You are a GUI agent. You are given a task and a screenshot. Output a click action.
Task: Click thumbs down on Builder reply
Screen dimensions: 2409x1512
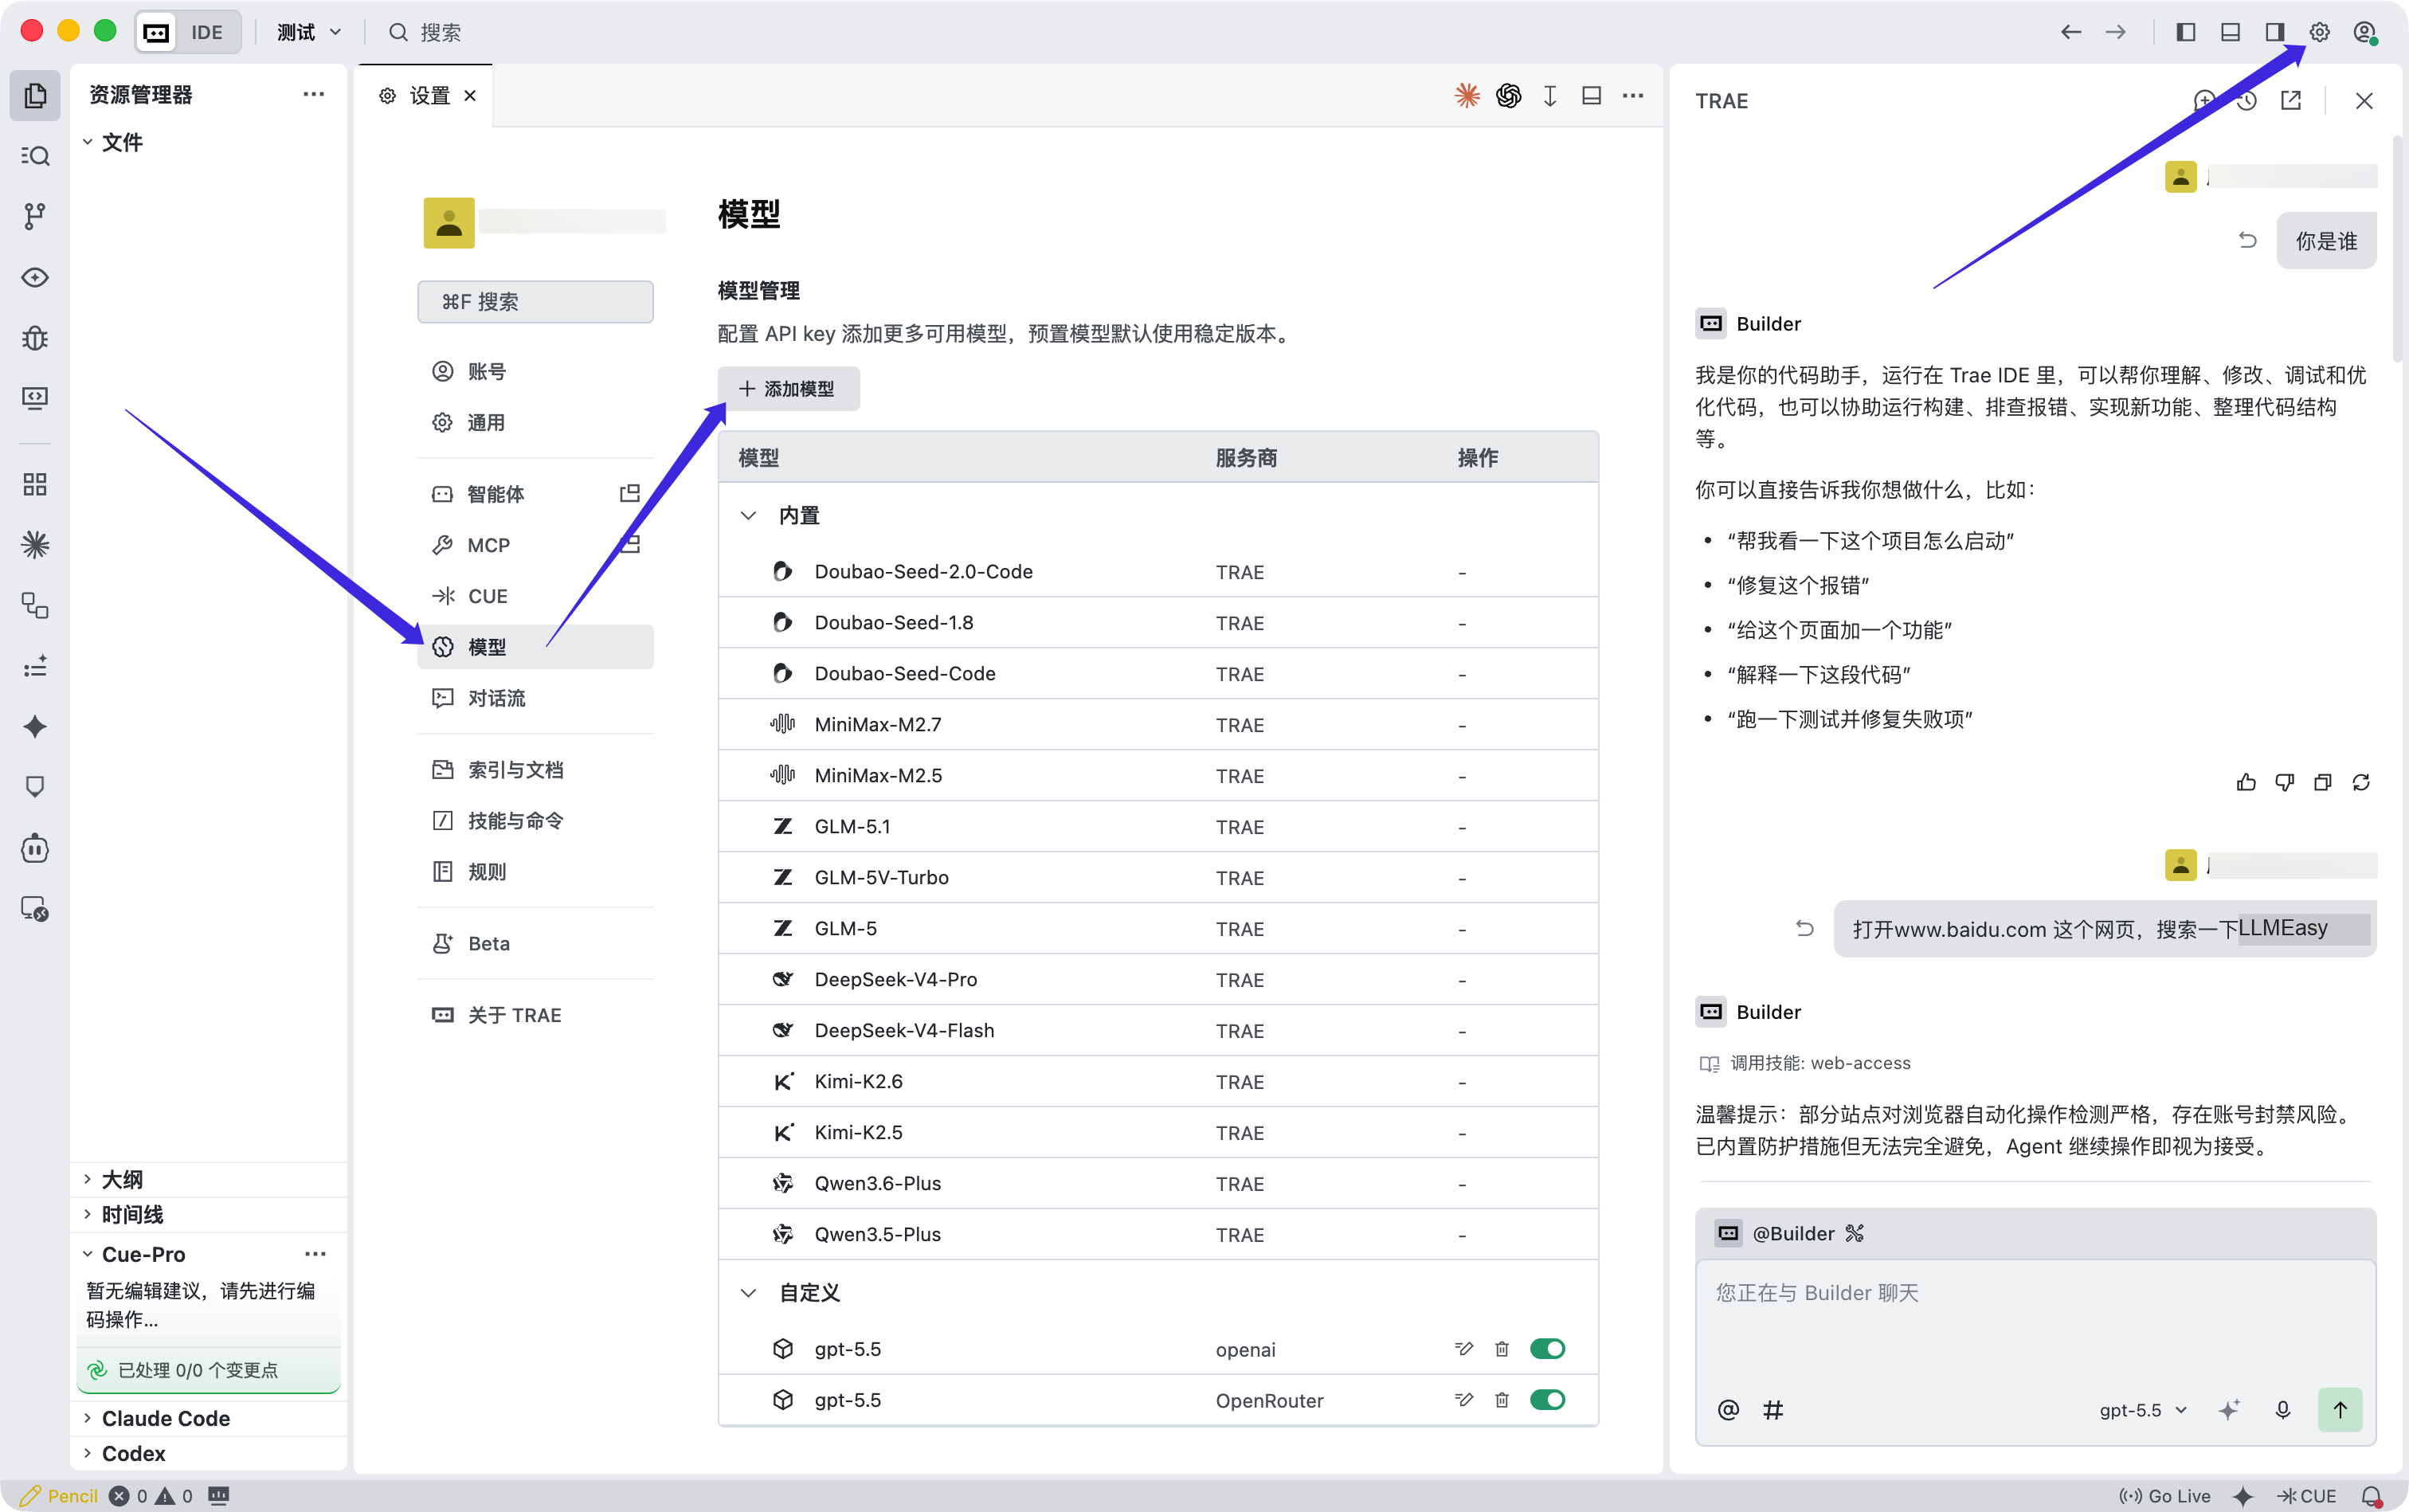tap(2285, 782)
